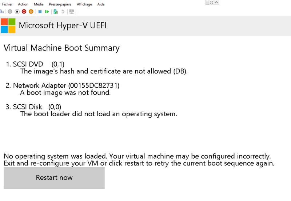Open the Fichier menu
The height and width of the screenshot is (201, 291).
(x=7, y=4)
